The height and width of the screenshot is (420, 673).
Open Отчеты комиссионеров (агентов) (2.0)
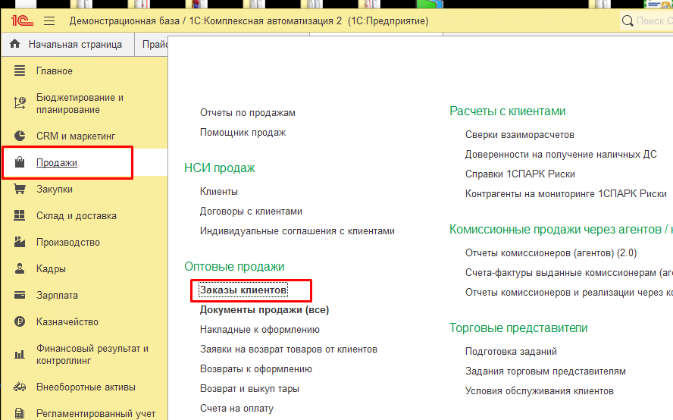(x=551, y=253)
